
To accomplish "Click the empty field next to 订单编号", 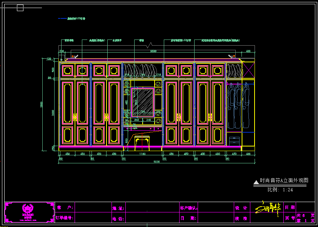I will point(93,218).
